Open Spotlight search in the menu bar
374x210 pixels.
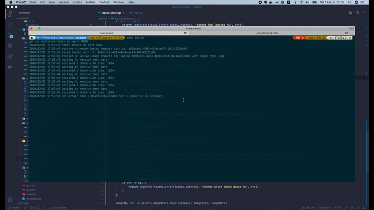click(x=349, y=2)
